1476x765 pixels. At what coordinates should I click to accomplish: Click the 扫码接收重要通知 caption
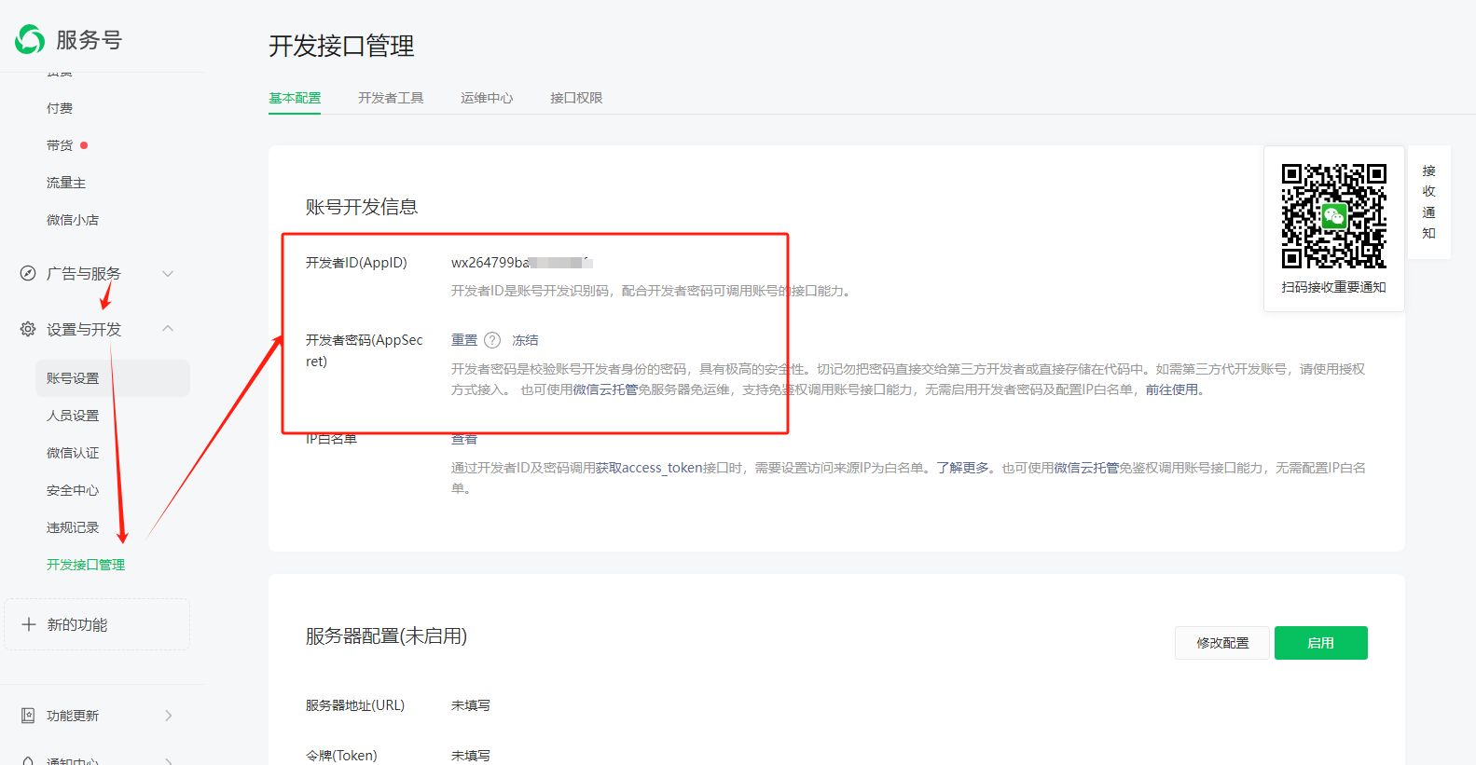coord(1333,287)
